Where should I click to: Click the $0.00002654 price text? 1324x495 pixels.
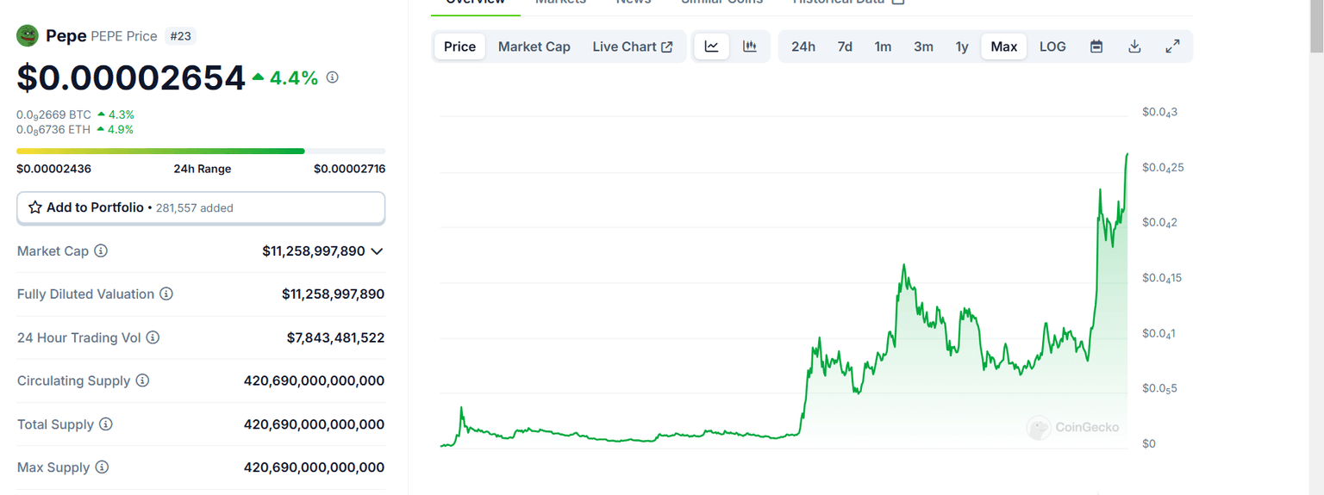pos(131,78)
